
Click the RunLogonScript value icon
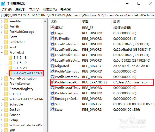tap(52, 98)
